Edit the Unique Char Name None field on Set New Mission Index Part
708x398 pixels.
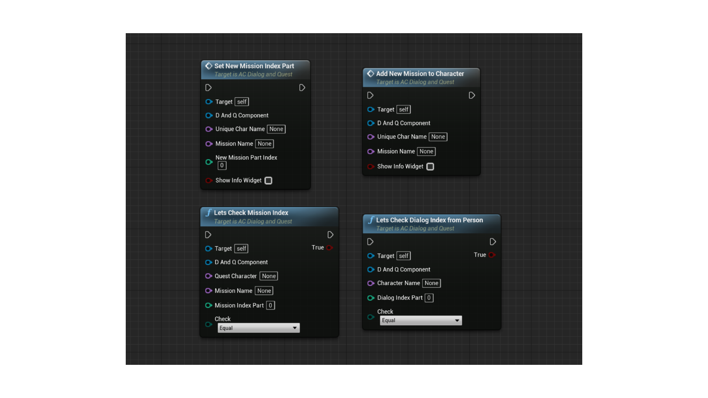pyautogui.click(x=276, y=129)
